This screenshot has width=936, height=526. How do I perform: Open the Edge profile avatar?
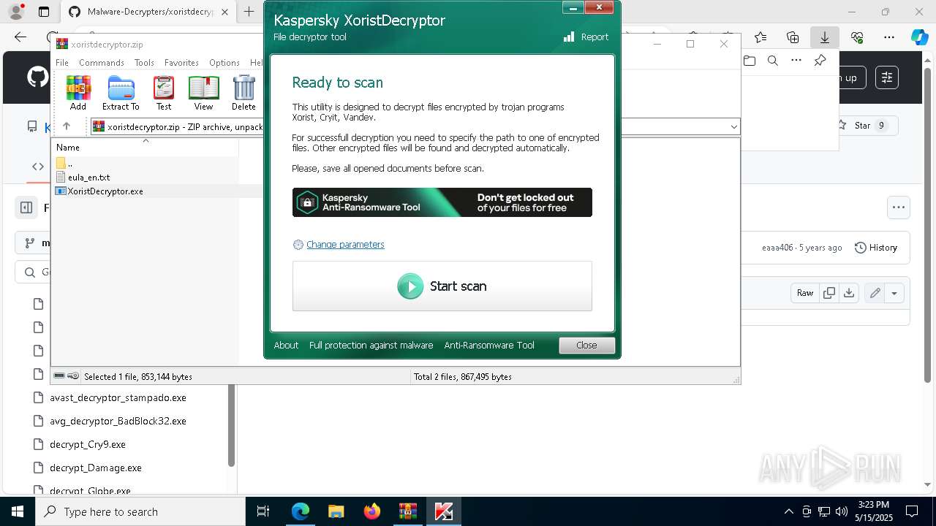15,12
